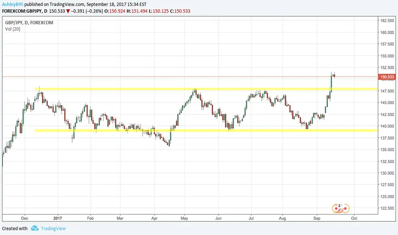Select the lower yellow support line near 139
The image size is (398, 235).
[x=206, y=131]
